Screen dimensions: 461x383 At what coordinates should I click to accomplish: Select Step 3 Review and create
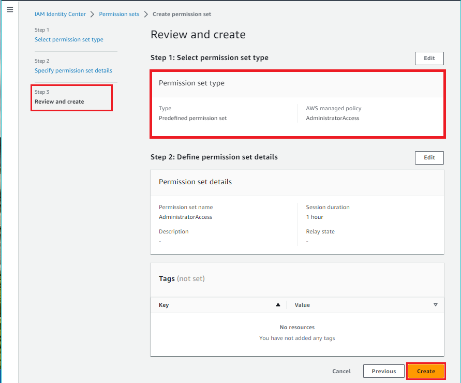point(60,101)
